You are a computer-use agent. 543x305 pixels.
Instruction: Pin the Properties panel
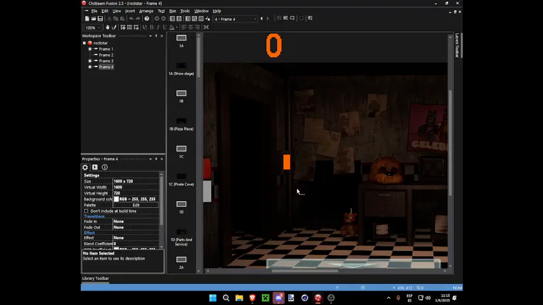[156, 159]
